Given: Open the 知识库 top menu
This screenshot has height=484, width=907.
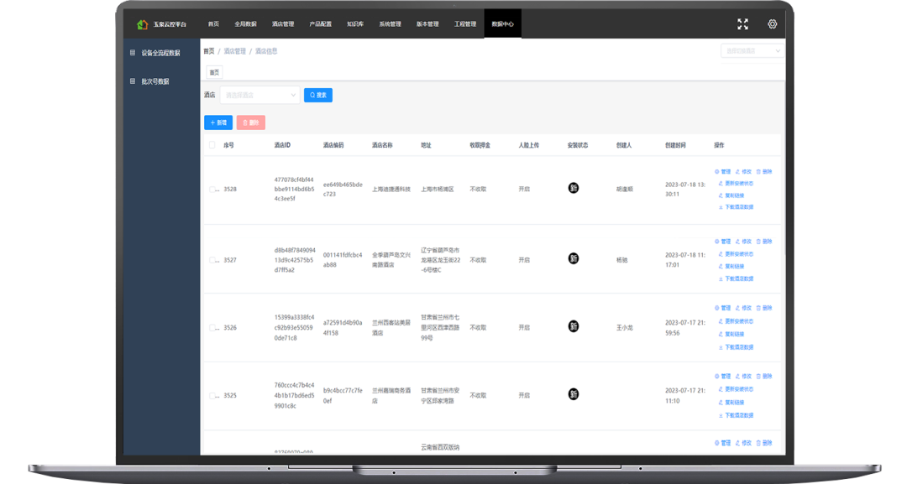Looking at the screenshot, I should coord(355,24).
